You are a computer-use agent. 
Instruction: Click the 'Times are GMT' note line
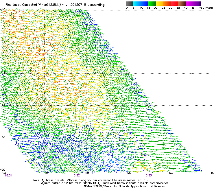click(91, 180)
